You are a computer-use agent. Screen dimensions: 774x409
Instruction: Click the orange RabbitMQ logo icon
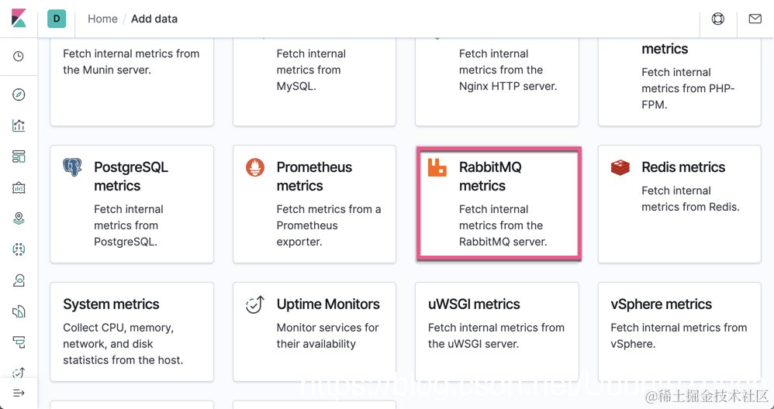tap(437, 167)
